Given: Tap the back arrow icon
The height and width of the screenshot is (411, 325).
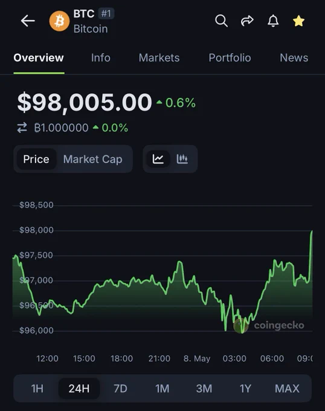Looking at the screenshot, I should pyautogui.click(x=28, y=21).
